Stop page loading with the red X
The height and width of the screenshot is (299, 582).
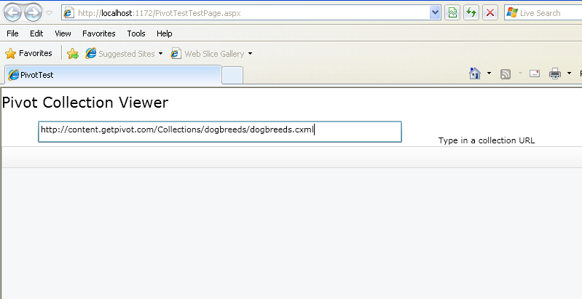(x=490, y=13)
